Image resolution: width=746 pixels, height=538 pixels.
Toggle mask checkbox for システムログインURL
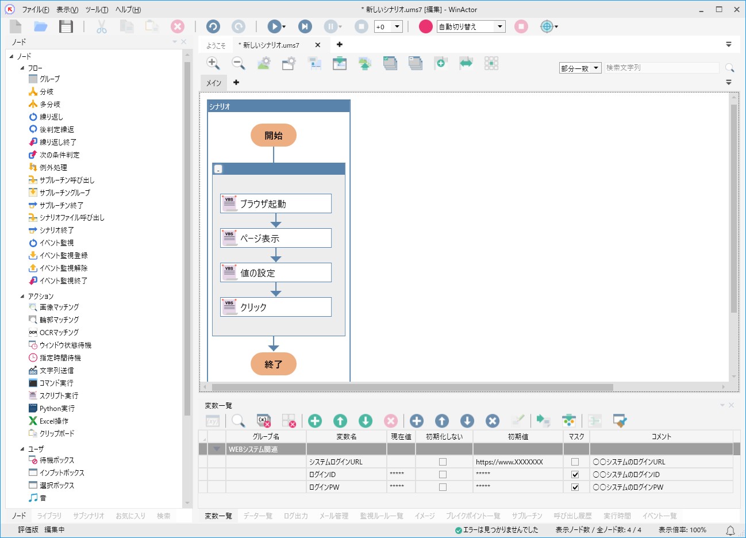click(575, 462)
